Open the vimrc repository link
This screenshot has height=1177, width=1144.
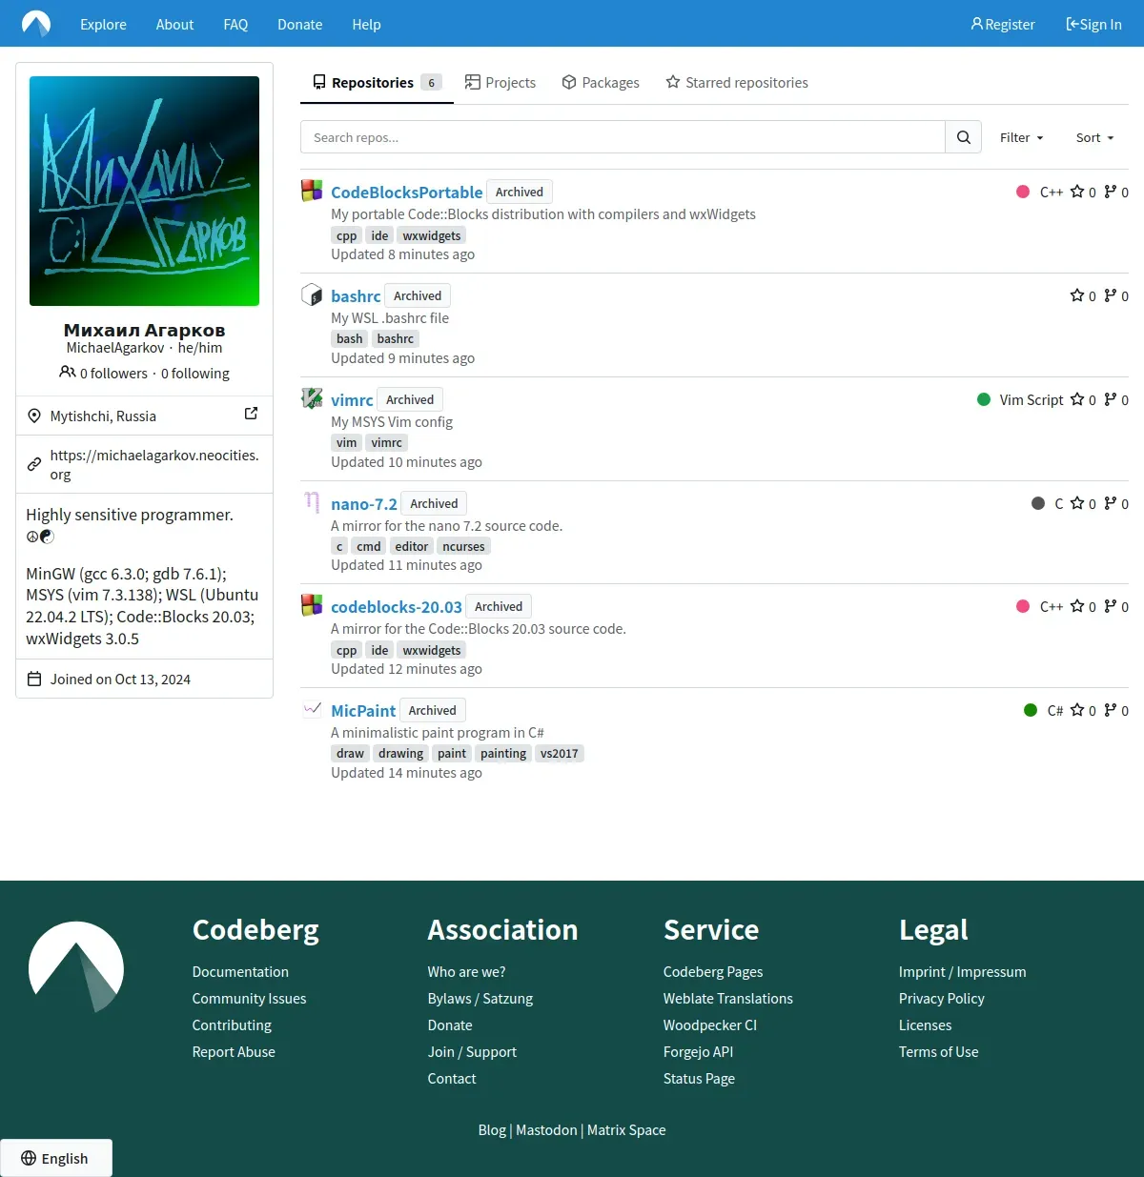(x=352, y=399)
